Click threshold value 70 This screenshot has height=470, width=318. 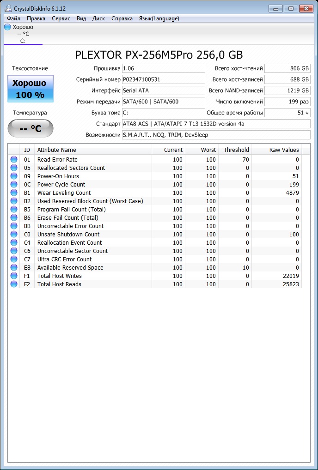[x=246, y=159]
